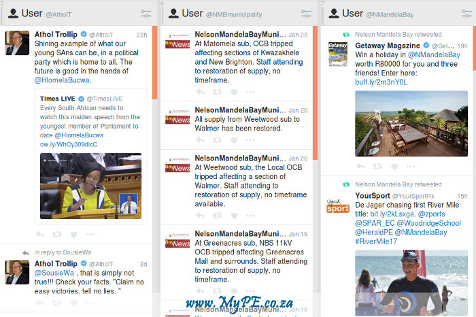Open Getaway Magazine author name
Image resolution: width=476 pixels, height=317 pixels.
point(388,46)
